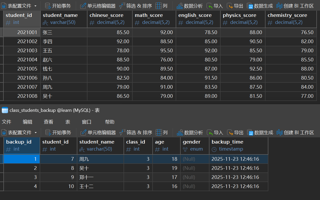Click the backup_id column header
This screenshot has width=320, height=200.
22,146
